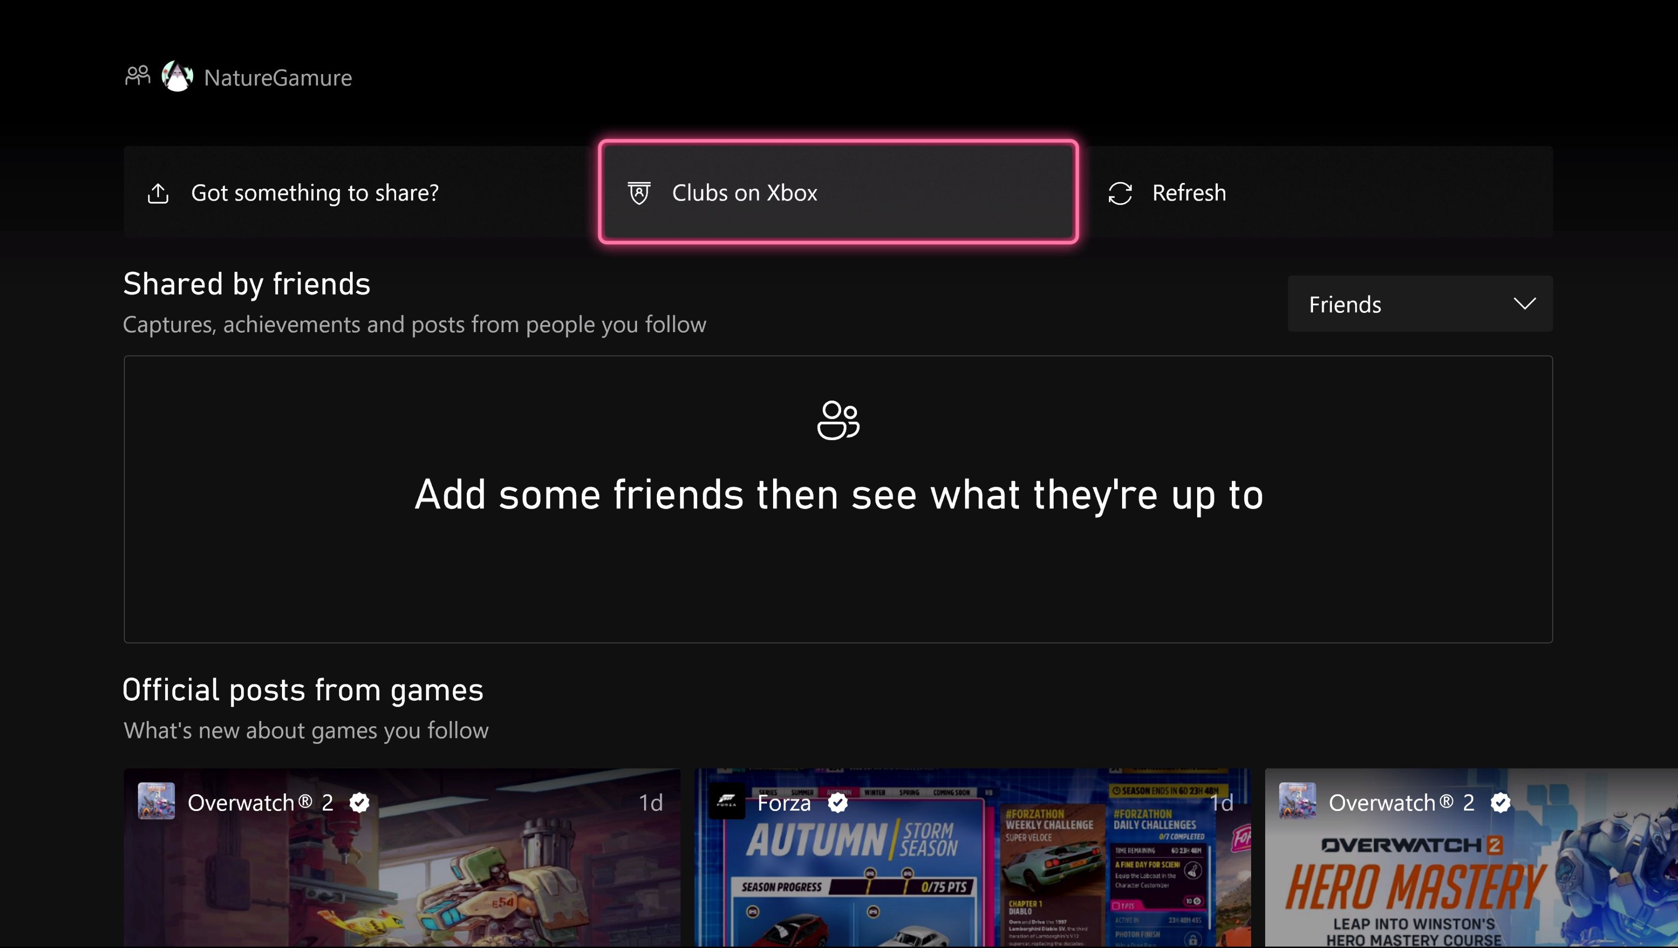Image resolution: width=1678 pixels, height=948 pixels.
Task: Click the verified badge on the Hero Mastery post
Action: pyautogui.click(x=1501, y=803)
